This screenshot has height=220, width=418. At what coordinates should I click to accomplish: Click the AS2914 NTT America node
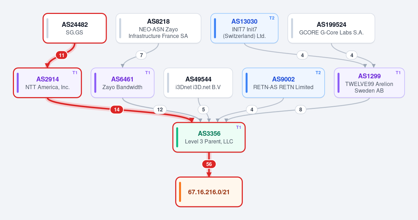(x=47, y=83)
